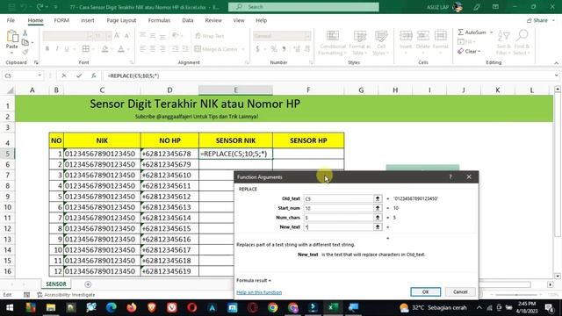The width and height of the screenshot is (562, 316).
Task: Switch to the Formulas ribbon tab
Action: pos(159,20)
